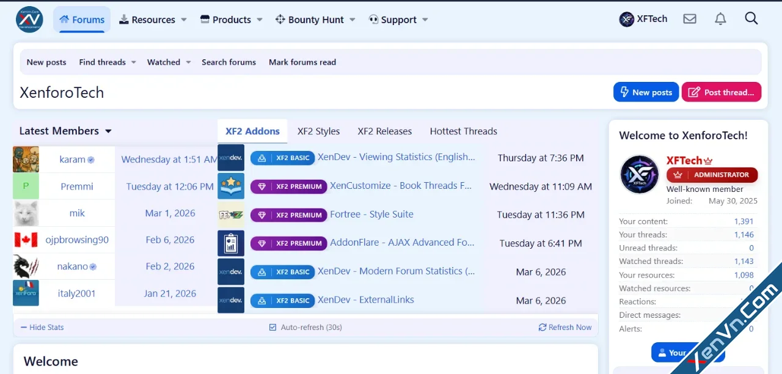Click XenDev ExternalLinks resource icon
The image size is (782, 374).
pyautogui.click(x=231, y=300)
